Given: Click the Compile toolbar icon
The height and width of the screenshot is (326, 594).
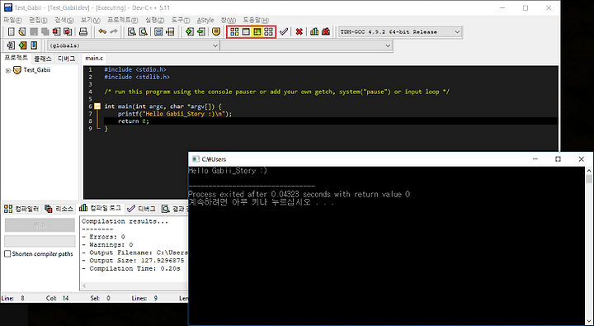Looking at the screenshot, I should click(x=234, y=32).
